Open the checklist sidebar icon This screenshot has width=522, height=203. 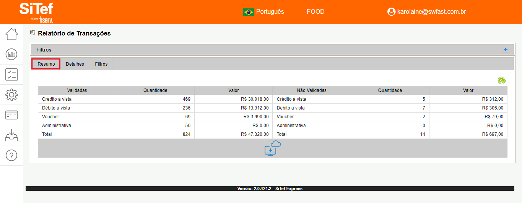click(11, 74)
